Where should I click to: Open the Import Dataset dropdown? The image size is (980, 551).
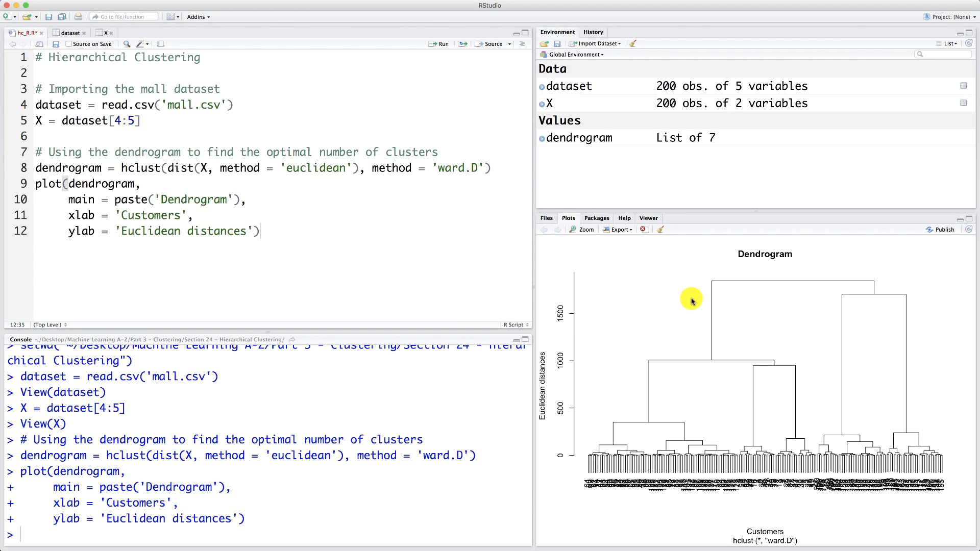pyautogui.click(x=595, y=43)
